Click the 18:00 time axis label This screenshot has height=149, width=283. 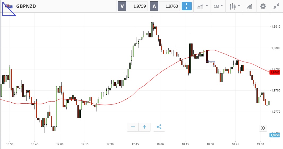tap(160, 144)
